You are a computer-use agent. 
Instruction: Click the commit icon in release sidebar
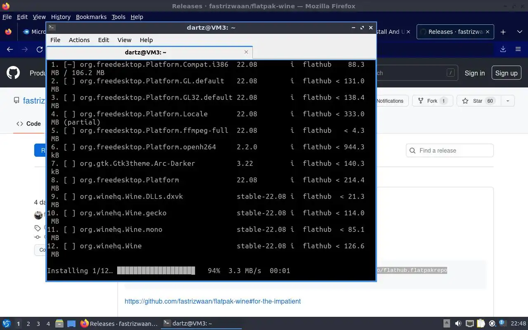(x=38, y=237)
